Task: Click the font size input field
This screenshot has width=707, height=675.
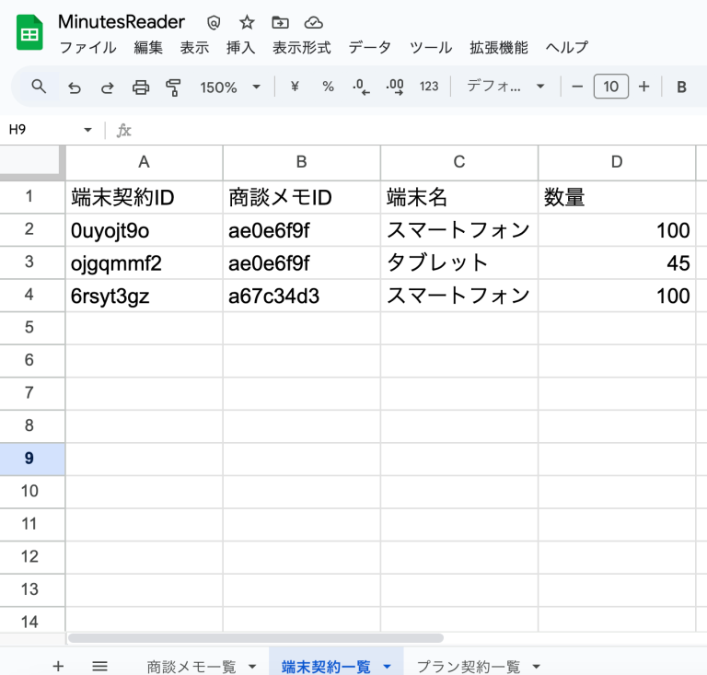Action: pyautogui.click(x=611, y=87)
